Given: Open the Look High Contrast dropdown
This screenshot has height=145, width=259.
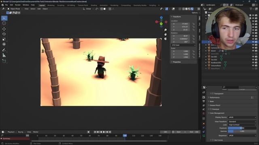Looking at the screenshot, I should [242, 125].
